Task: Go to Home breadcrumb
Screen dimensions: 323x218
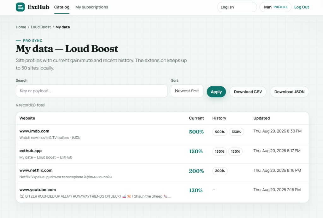Action: pos(21,27)
